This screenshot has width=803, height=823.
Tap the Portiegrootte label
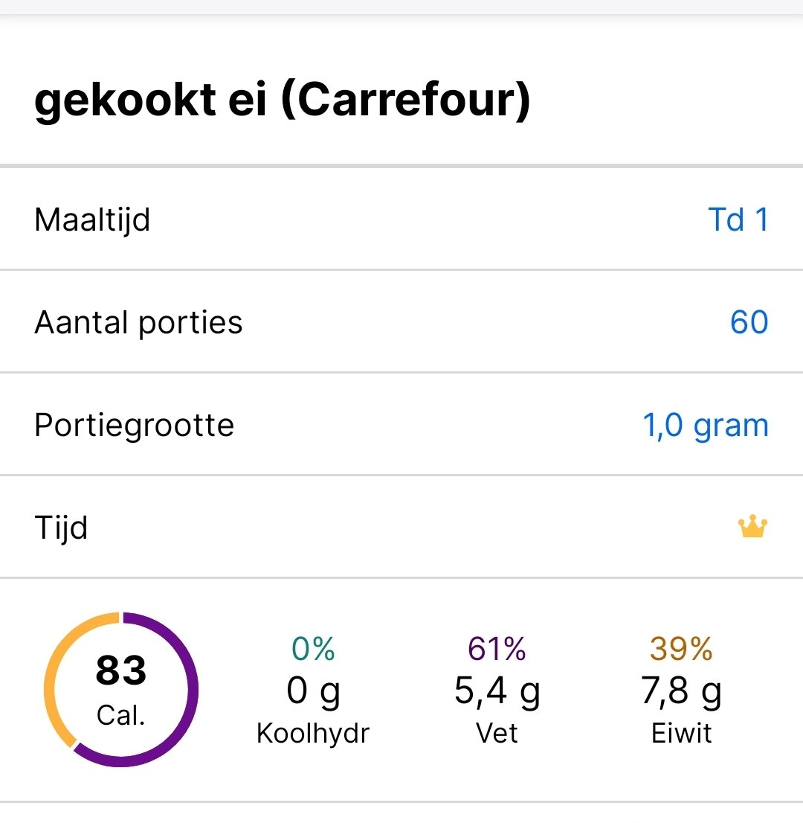pyautogui.click(x=134, y=426)
